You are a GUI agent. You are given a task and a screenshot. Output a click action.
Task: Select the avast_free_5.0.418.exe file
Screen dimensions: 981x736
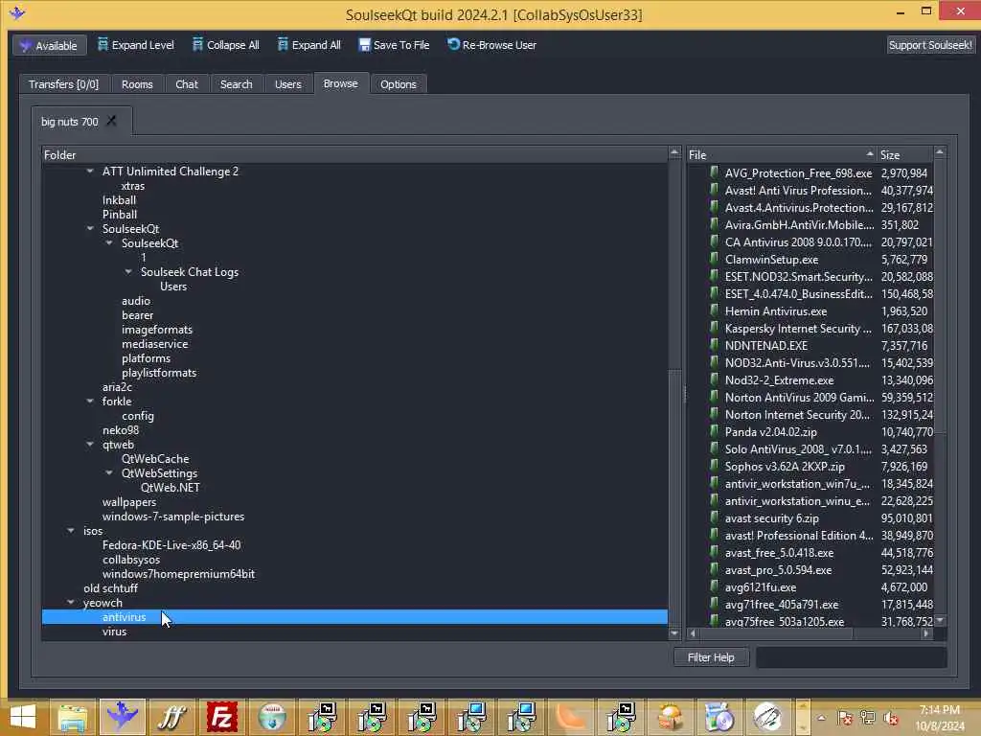[779, 553]
